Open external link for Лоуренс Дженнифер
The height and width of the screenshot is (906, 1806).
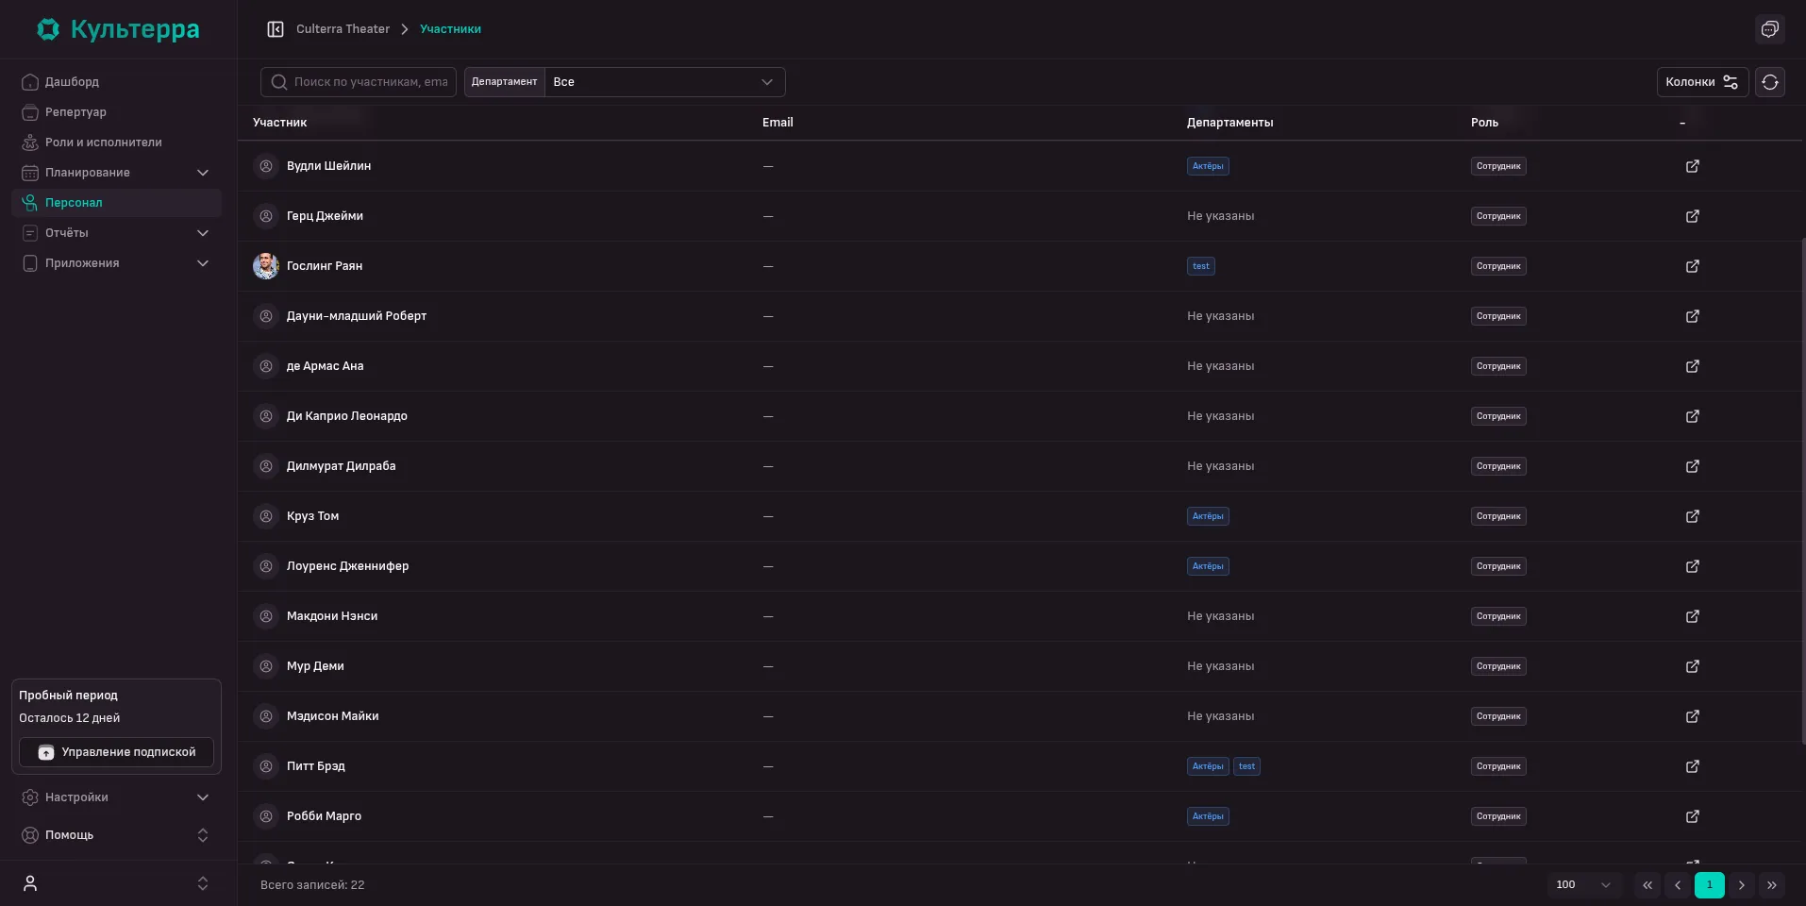(1693, 566)
